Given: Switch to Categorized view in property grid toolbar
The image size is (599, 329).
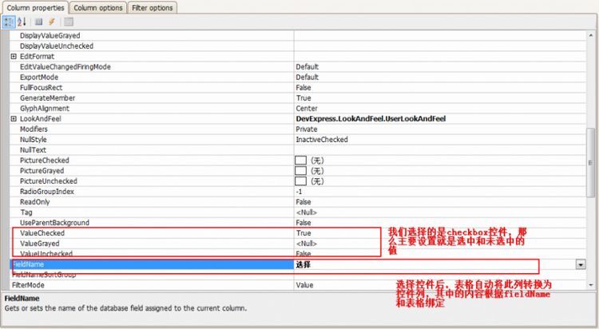Looking at the screenshot, I should click(9, 22).
